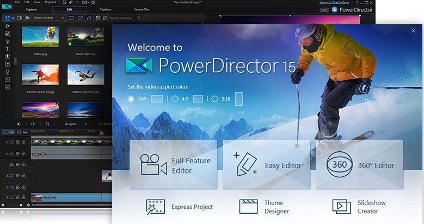424x224 pixels.
Task: Open the Chapter Room icon
Action: pyautogui.click(x=8, y=80)
